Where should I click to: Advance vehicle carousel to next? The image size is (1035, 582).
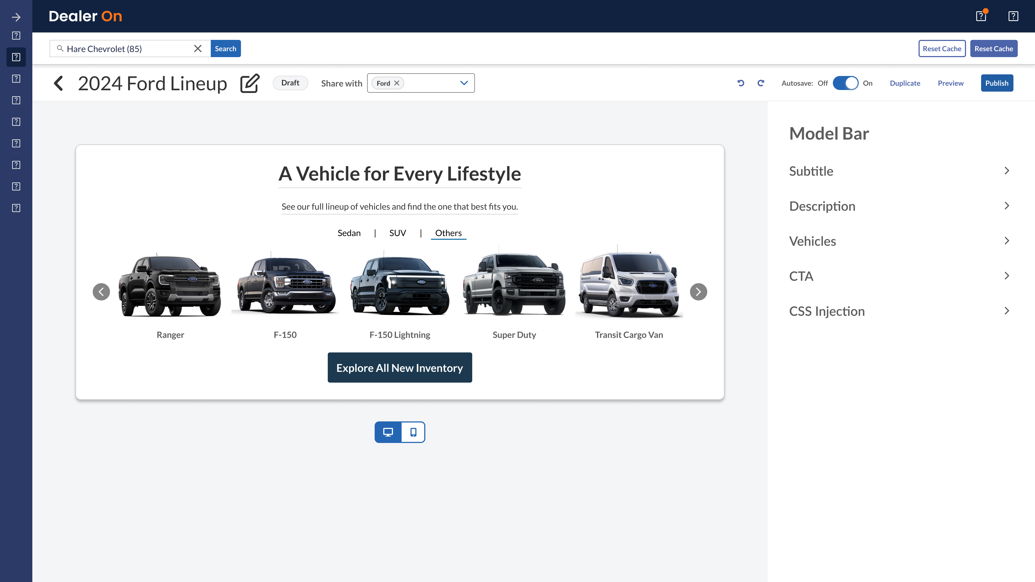(698, 292)
